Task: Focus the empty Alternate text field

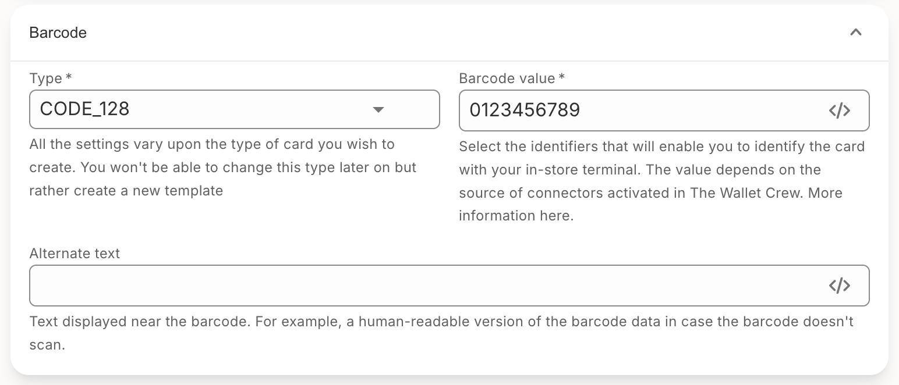Action: (x=408, y=285)
